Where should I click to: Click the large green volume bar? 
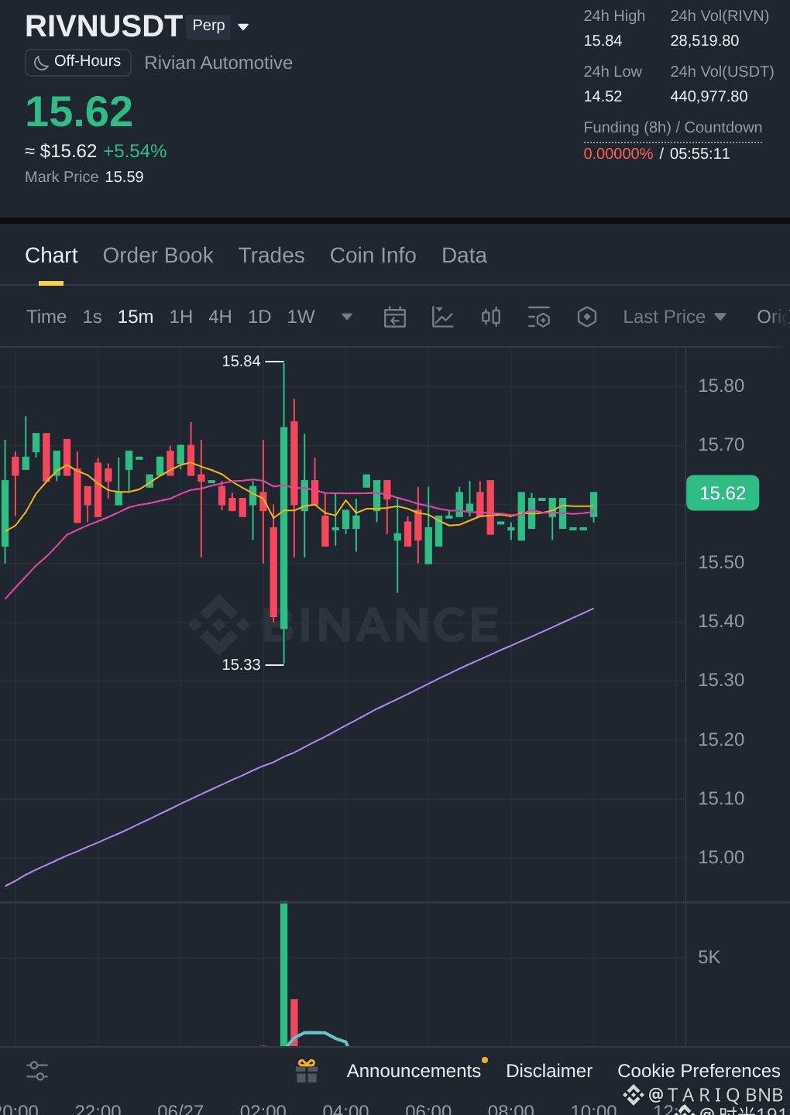coord(283,974)
